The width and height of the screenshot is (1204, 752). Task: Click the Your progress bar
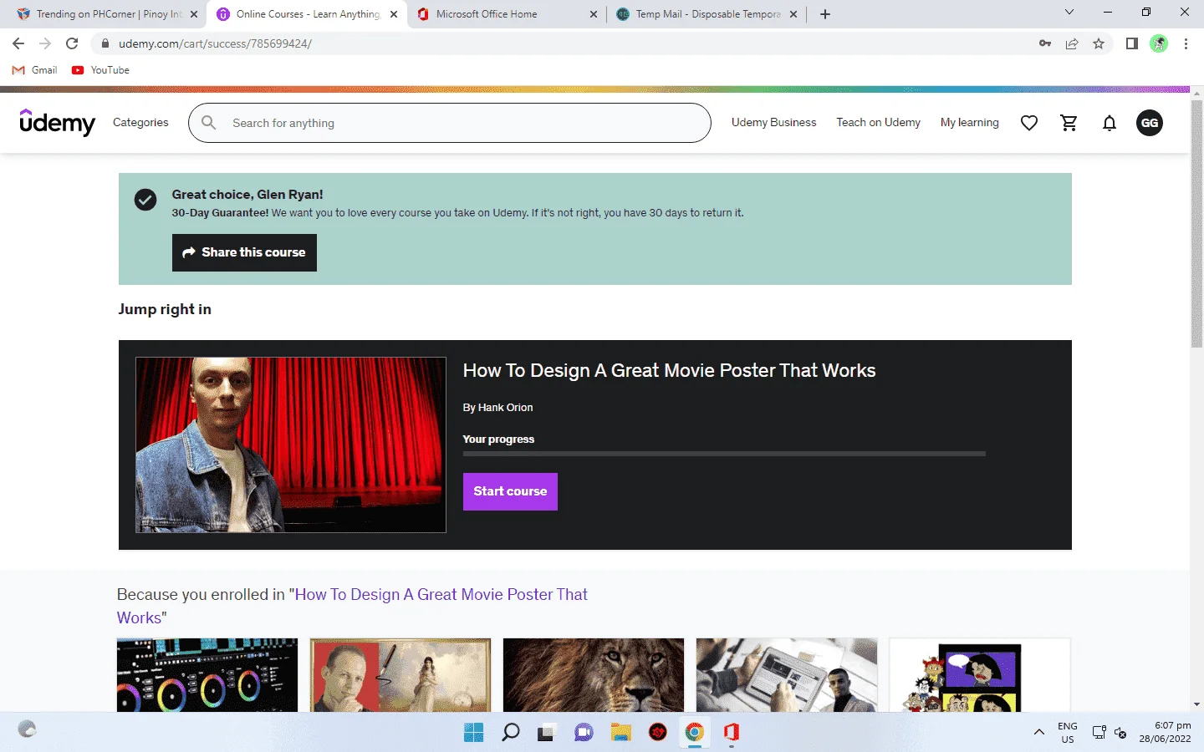point(724,454)
